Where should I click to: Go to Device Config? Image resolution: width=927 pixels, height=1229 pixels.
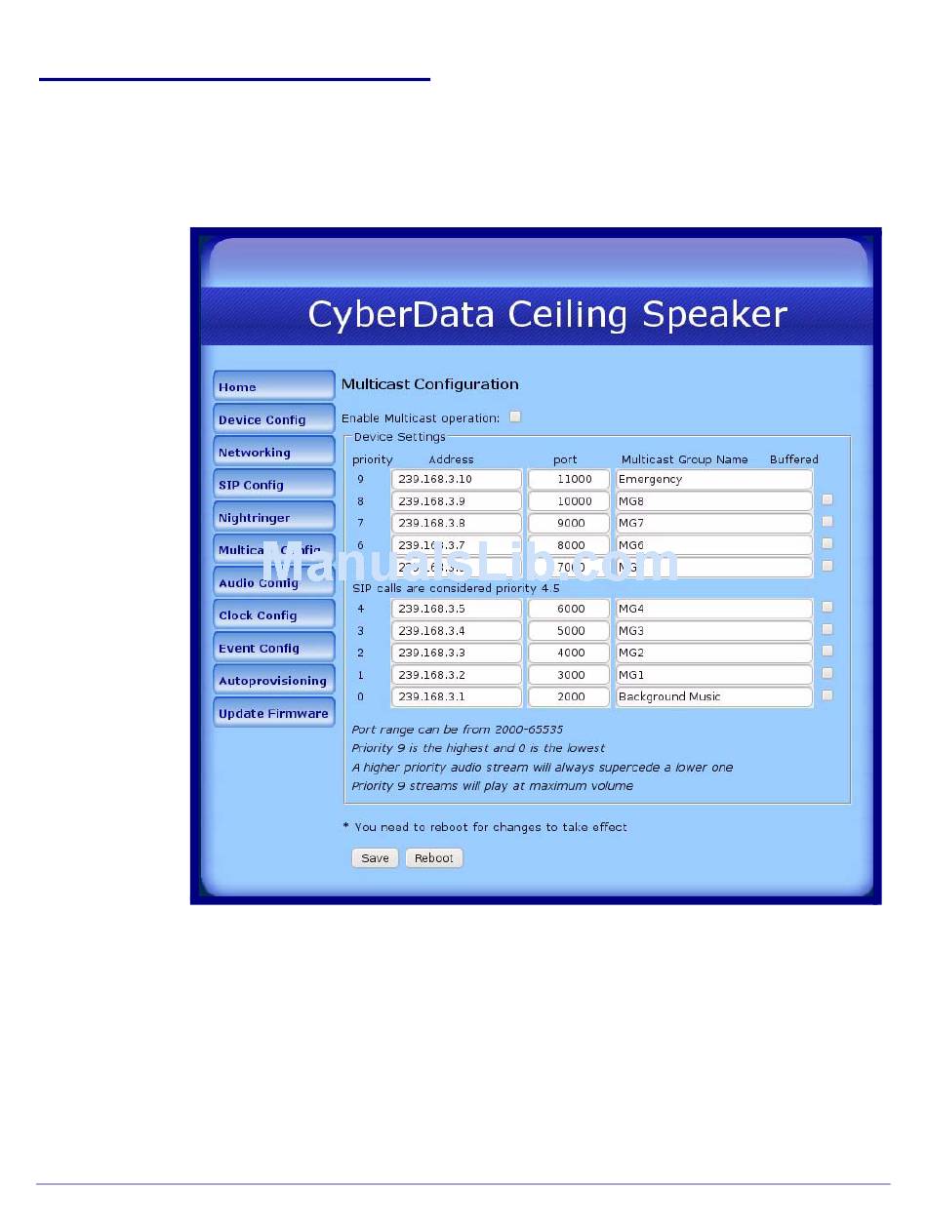(274, 419)
